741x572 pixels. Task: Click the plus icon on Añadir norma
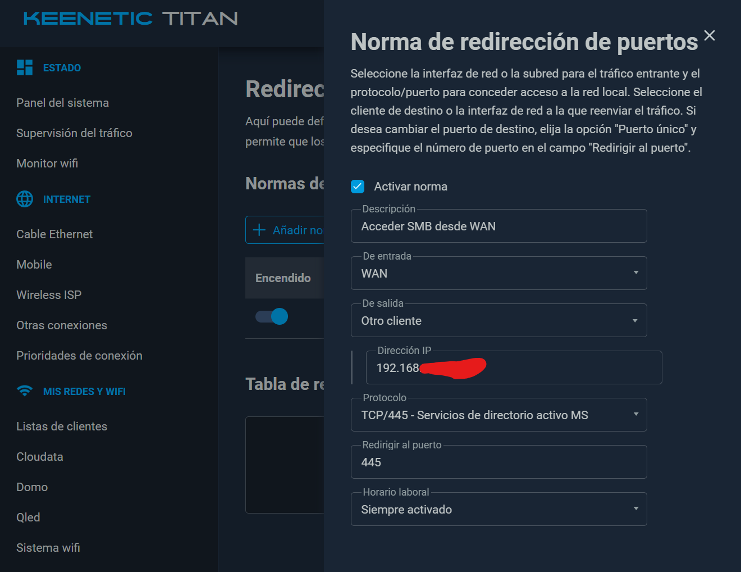click(259, 230)
